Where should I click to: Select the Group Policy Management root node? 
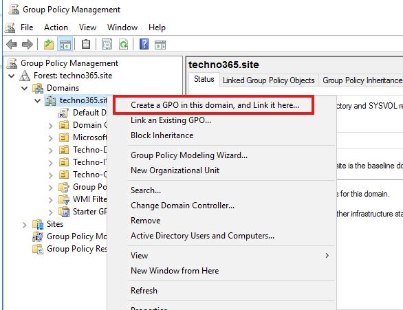[69, 63]
